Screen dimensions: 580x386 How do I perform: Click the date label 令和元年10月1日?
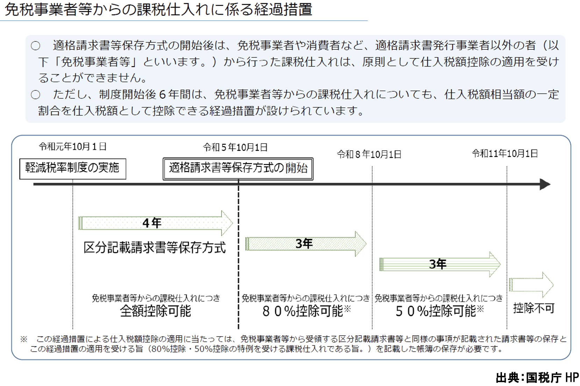(x=73, y=146)
